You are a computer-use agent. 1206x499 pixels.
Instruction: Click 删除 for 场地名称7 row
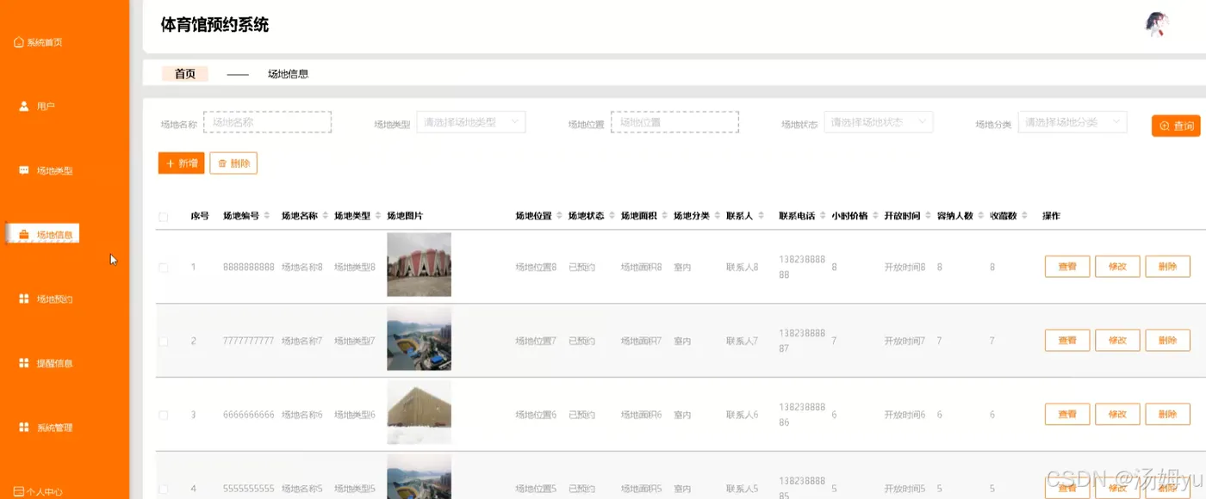click(1167, 341)
